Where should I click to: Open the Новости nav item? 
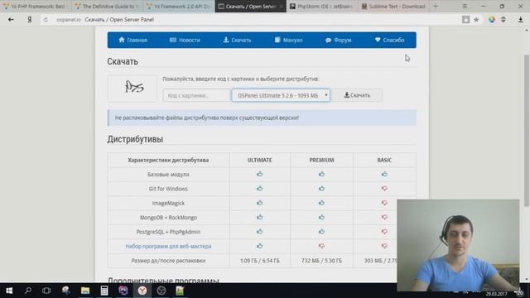tap(185, 40)
